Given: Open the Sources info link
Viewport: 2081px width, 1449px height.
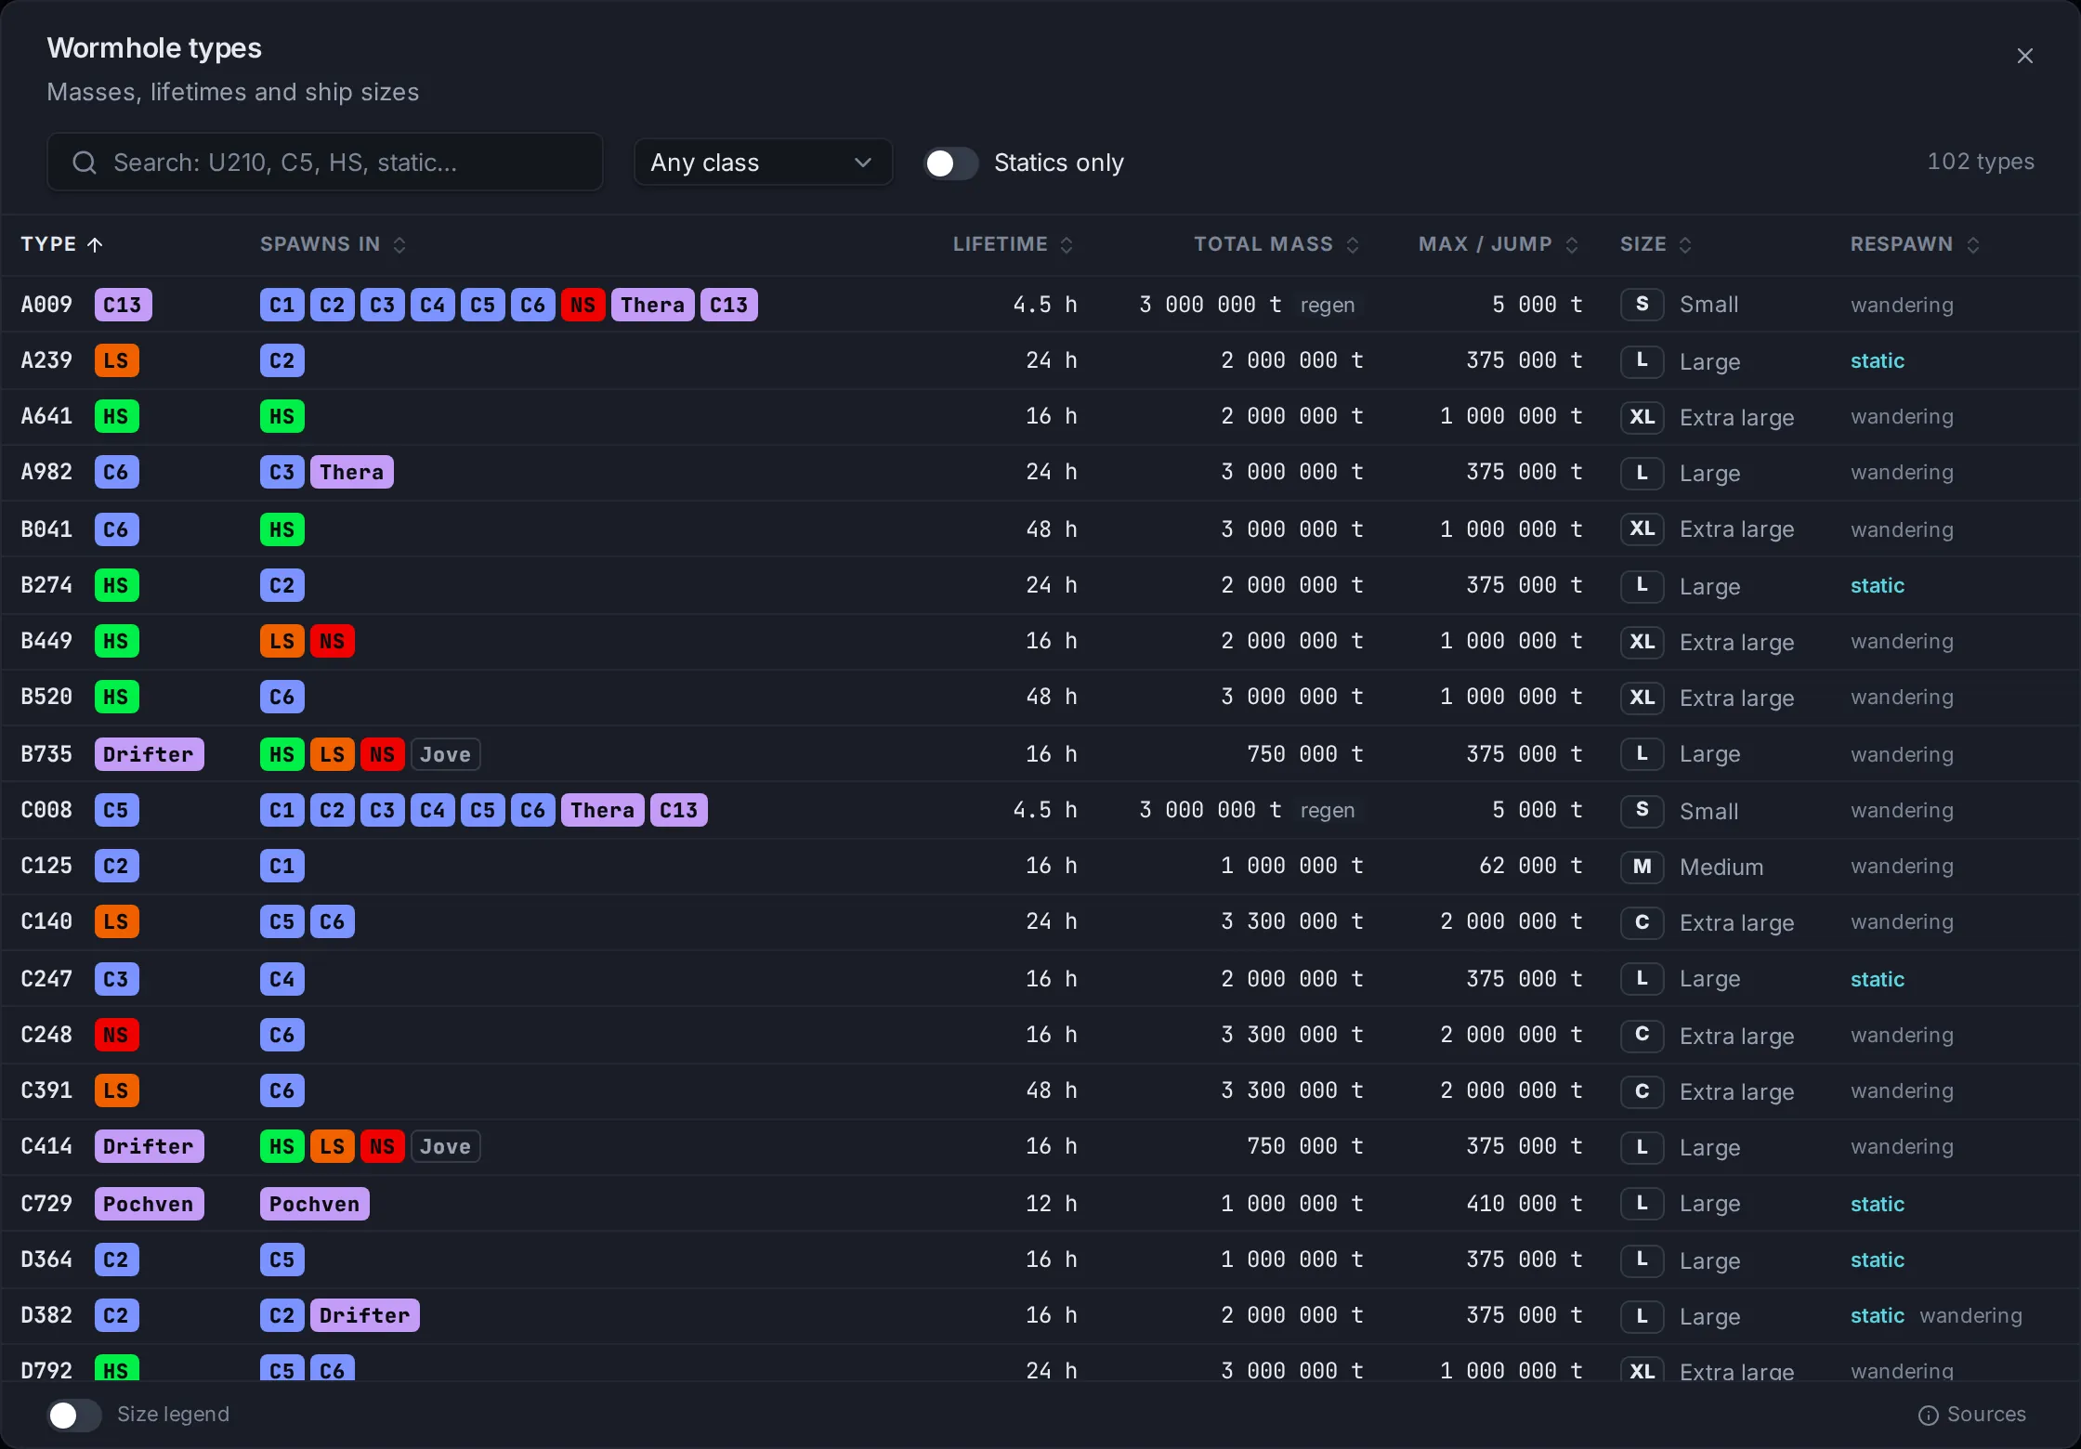Looking at the screenshot, I should [1971, 1415].
